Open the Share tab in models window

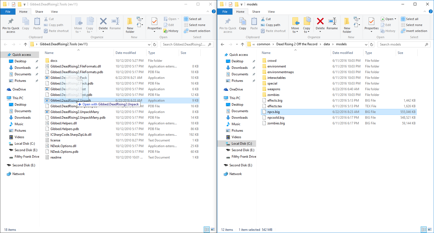(256, 12)
